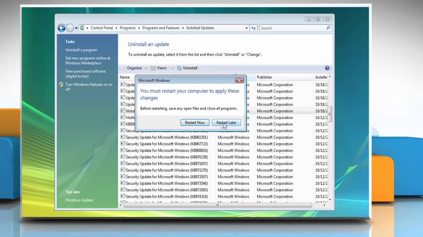Click the Restart Later button
The width and height of the screenshot is (423, 237).
(226, 122)
